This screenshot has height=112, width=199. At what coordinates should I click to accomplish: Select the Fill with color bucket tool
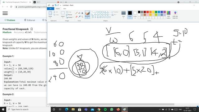79,13
